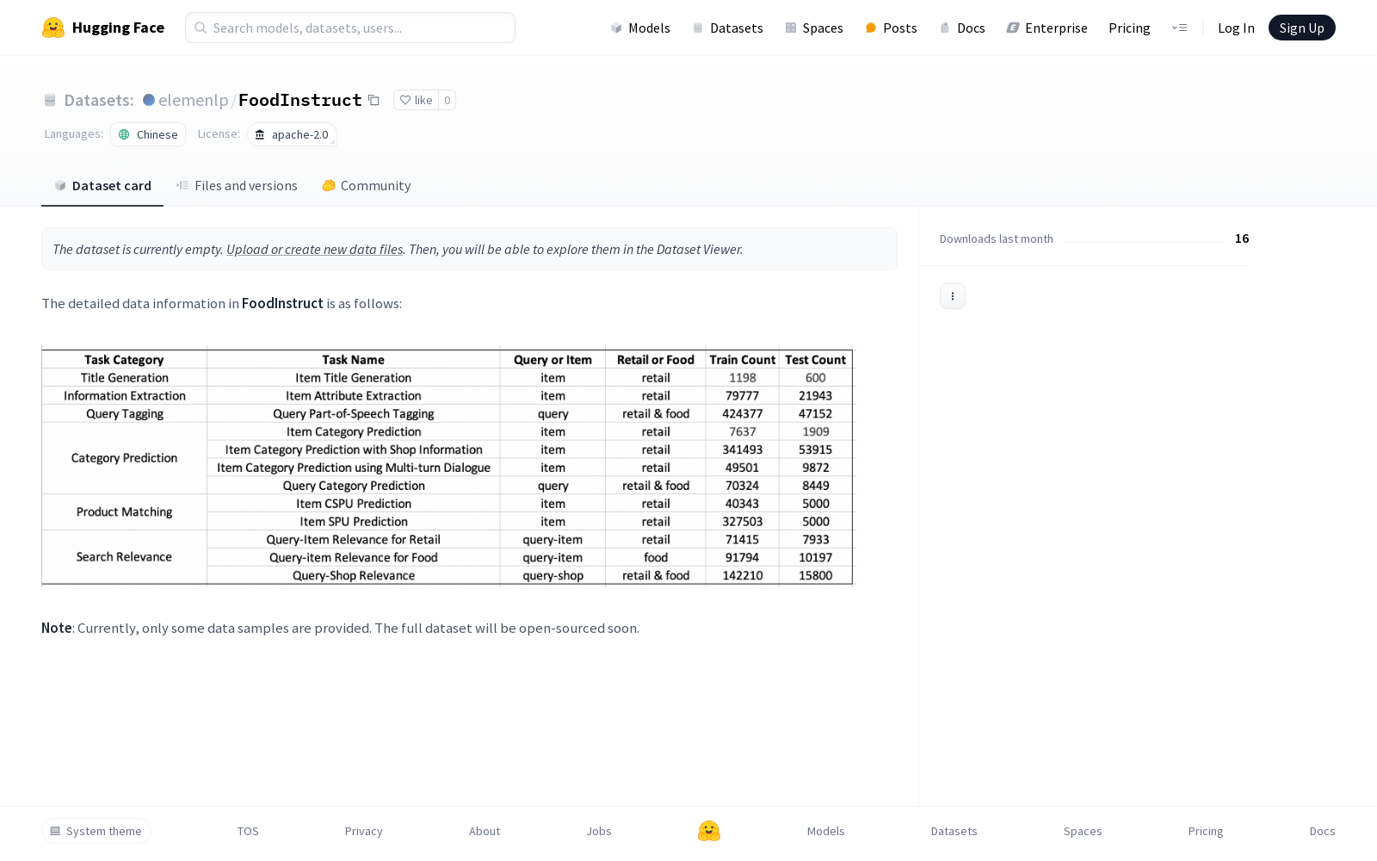Click the 'Note' text below the table
Screen dimensions: 1377x861
[57, 628]
